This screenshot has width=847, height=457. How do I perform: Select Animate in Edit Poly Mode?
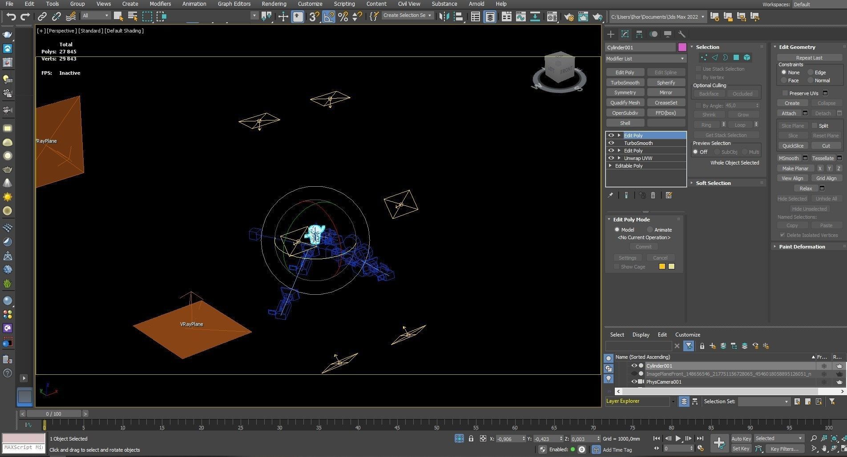650,230
